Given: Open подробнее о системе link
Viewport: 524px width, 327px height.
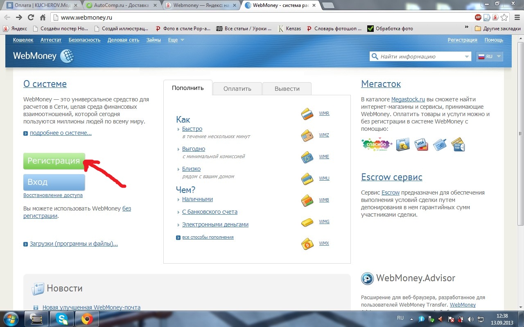Looking at the screenshot, I should pos(61,133).
